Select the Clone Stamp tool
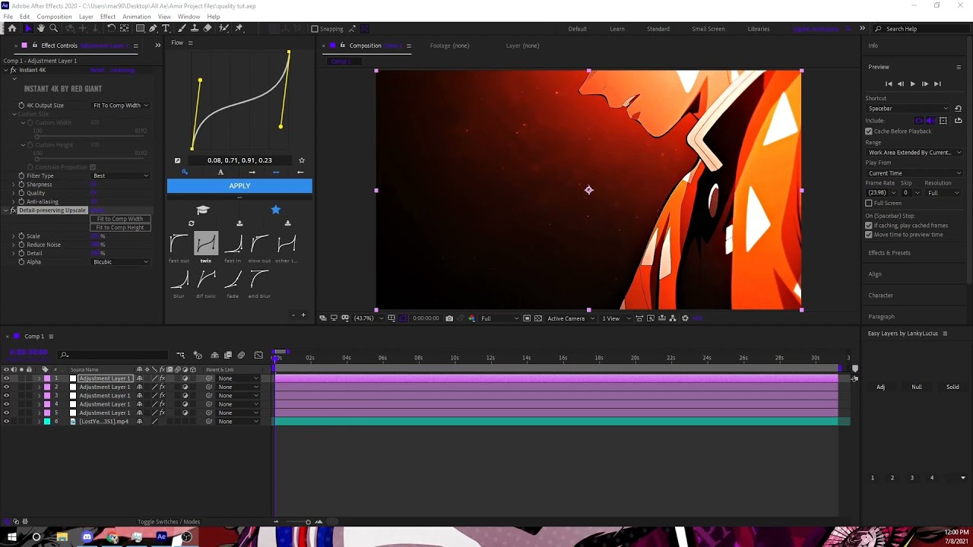973x547 pixels. 195,28
